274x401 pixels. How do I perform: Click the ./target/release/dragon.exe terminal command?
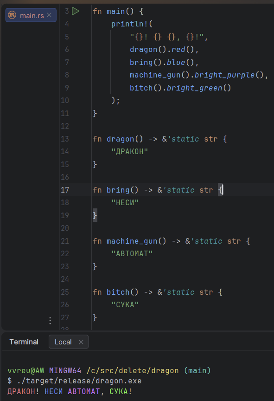pyautogui.click(x=79, y=381)
